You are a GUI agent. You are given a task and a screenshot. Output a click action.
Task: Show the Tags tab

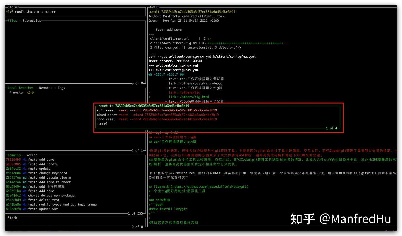[x=61, y=88]
